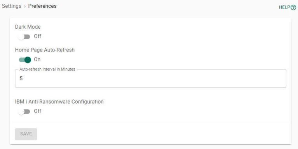Click the Auto-refresh Interval in Minutes label
This screenshot has height=149, width=298.
pyautogui.click(x=47, y=69)
